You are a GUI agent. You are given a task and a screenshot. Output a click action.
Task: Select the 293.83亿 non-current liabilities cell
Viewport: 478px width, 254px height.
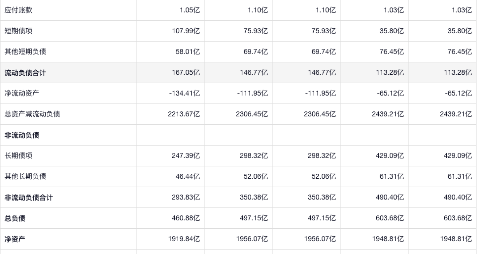[186, 198]
